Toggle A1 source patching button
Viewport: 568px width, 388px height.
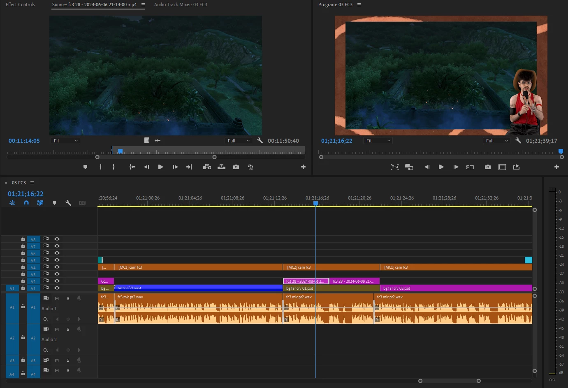[x=12, y=307]
